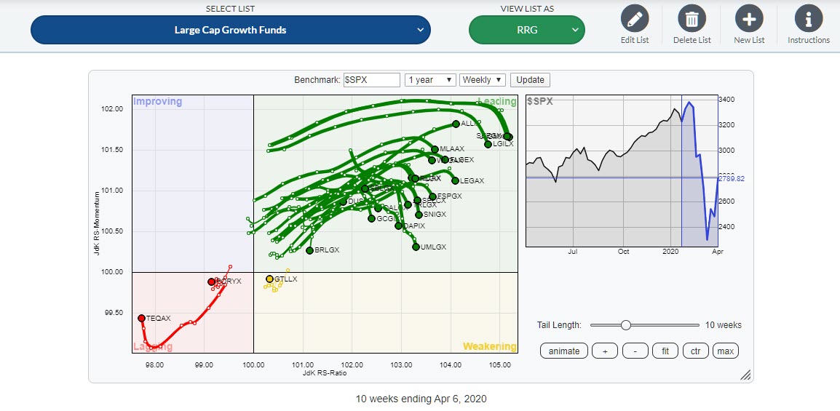Image resolution: width=840 pixels, height=411 pixels.
Task: Click the max button
Action: click(x=725, y=351)
